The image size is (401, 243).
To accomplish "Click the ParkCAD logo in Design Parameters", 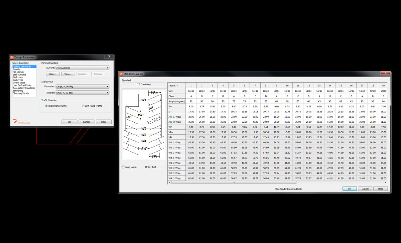I will (x=22, y=122).
